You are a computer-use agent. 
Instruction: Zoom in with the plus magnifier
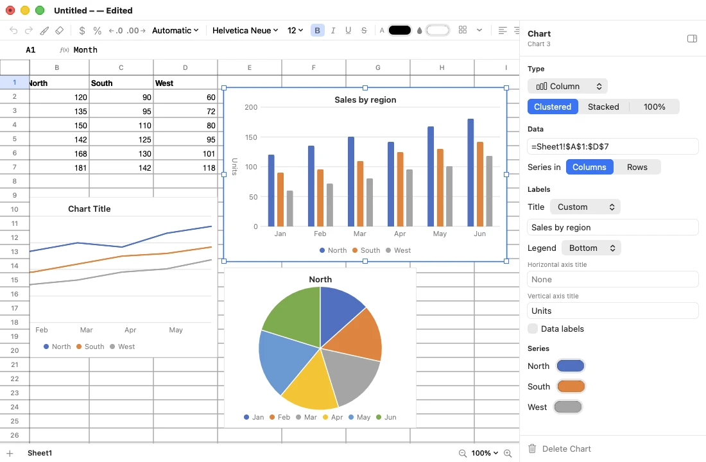pos(508,454)
